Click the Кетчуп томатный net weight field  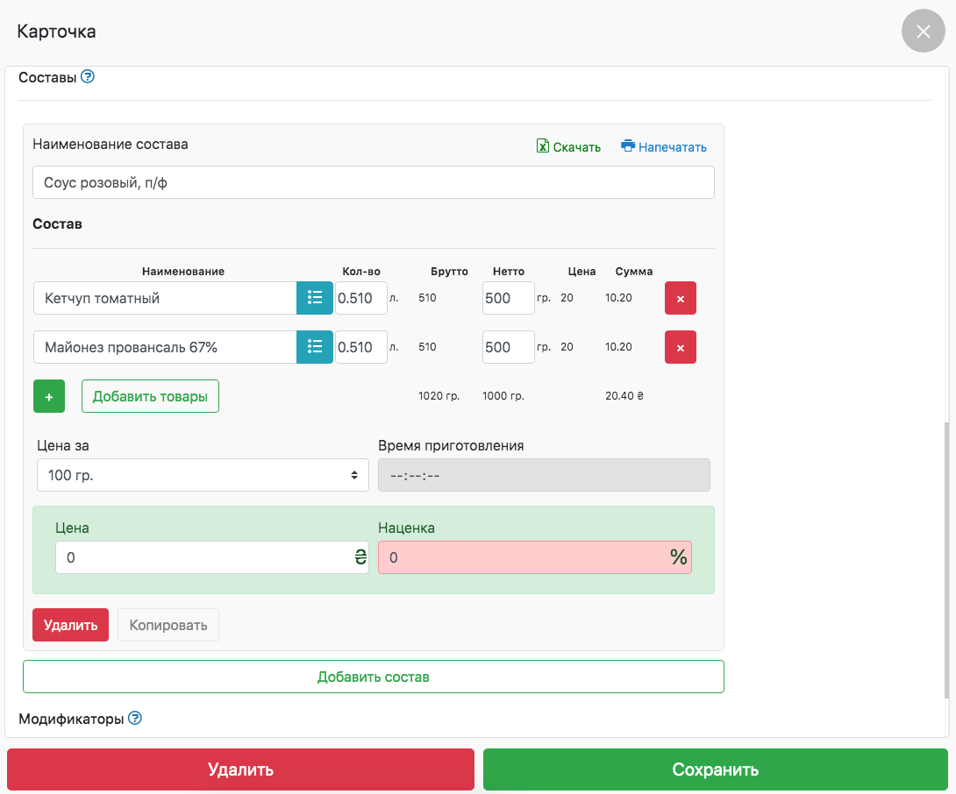click(x=508, y=298)
